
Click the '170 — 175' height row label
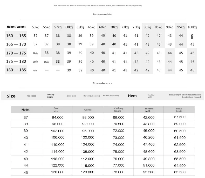pos(16,53)
